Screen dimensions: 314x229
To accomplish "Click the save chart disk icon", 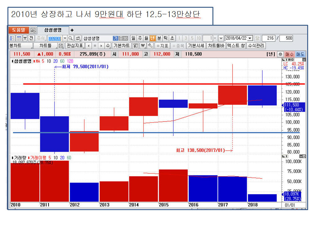I will click(61, 46).
